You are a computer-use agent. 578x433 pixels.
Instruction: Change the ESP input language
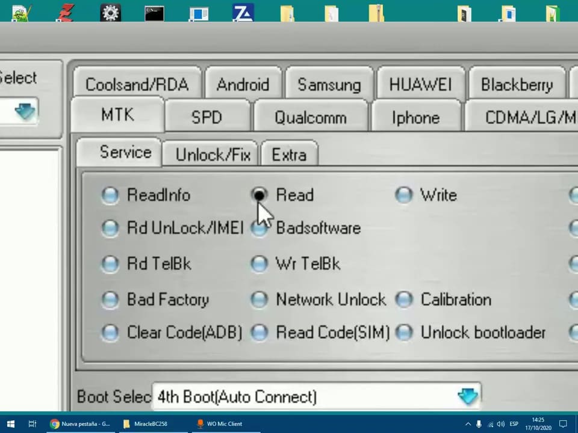514,424
